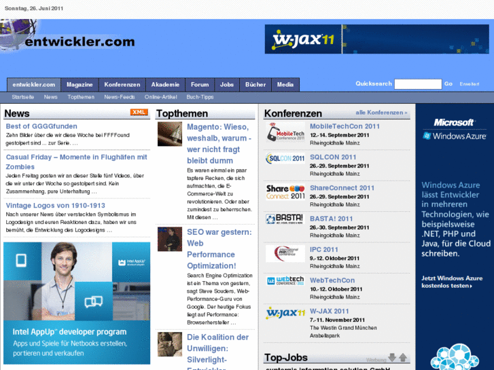
Task: Open the News submenu item
Action: [51, 97]
